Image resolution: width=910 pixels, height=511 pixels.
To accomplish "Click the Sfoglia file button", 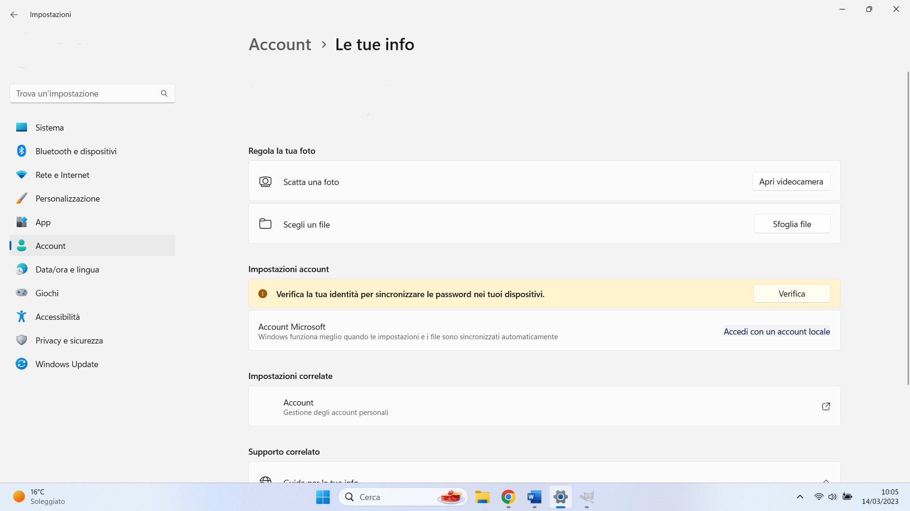I will [792, 224].
